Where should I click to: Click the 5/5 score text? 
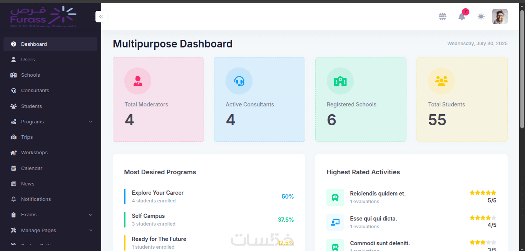pyautogui.click(x=492, y=200)
